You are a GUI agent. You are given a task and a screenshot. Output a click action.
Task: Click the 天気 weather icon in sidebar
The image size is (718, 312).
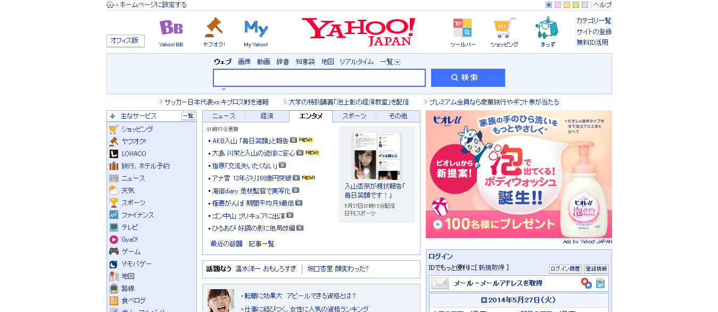tap(113, 191)
